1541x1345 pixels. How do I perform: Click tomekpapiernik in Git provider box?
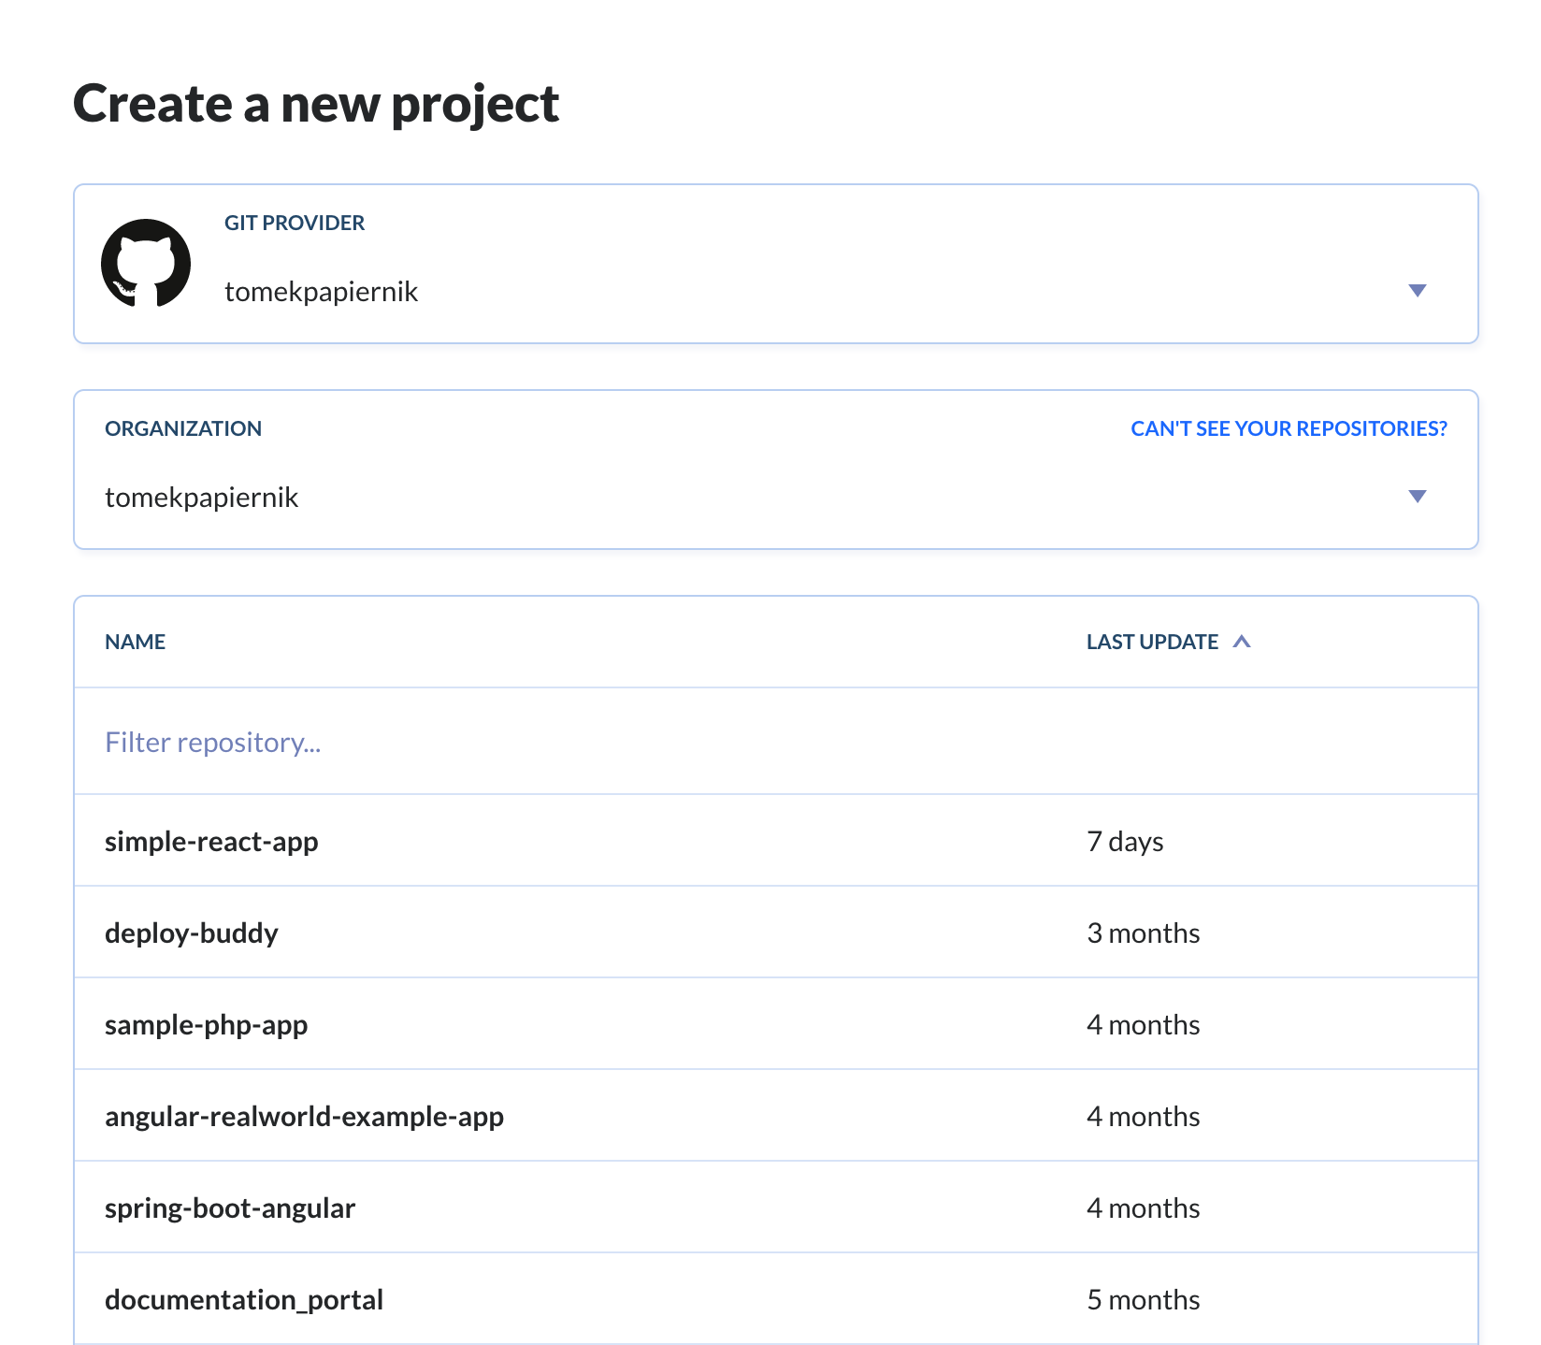click(321, 292)
